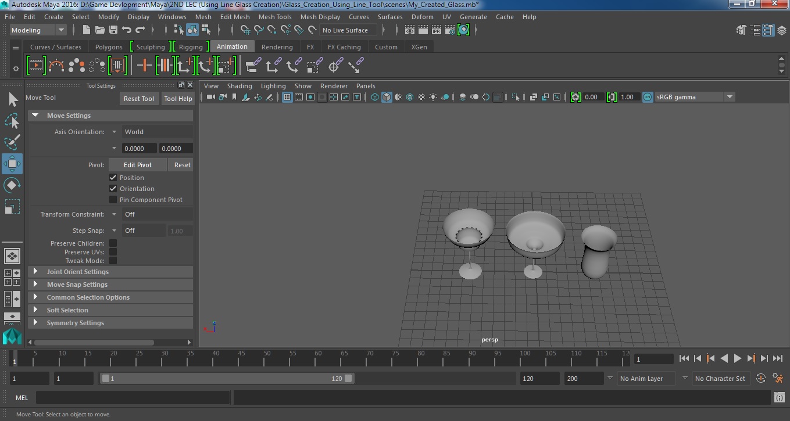Activate the Lasso select tool
The height and width of the screenshot is (421, 790).
click(12, 121)
